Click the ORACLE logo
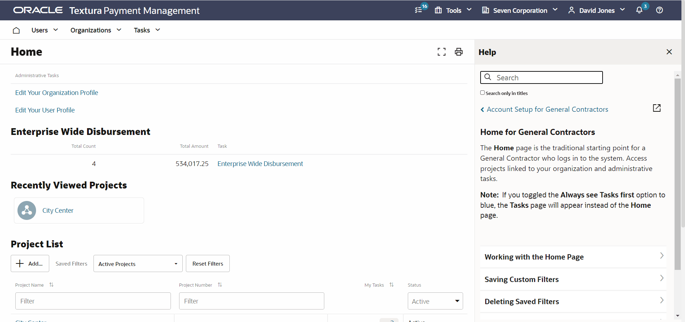Screen dimensions: 685x322 click(x=38, y=10)
